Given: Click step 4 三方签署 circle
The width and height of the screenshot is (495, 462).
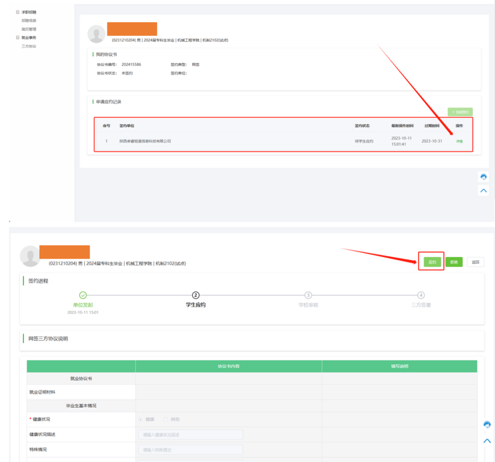Looking at the screenshot, I should point(421,295).
